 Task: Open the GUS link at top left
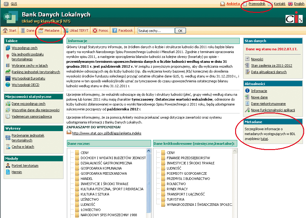tap(14, 4)
